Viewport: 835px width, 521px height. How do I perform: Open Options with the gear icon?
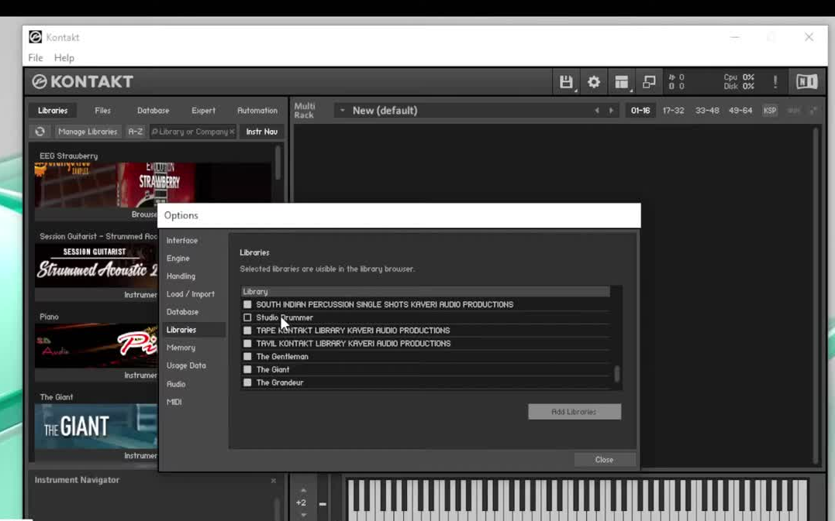pos(594,82)
